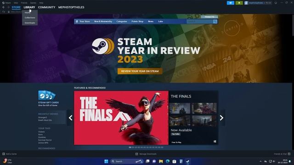Open the News link in store nav
Viewport: 294px width, 165px height.
coord(151,22)
